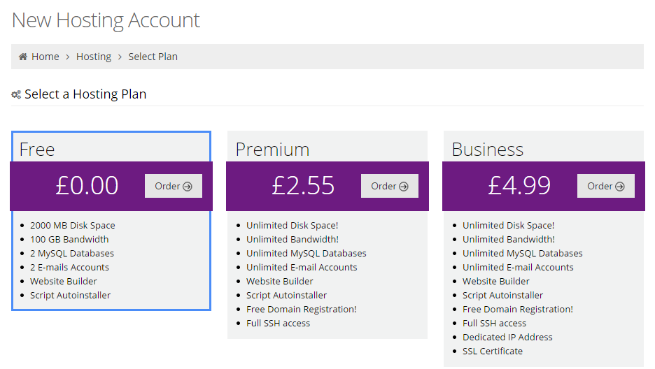This screenshot has height=369, width=655.
Task: Click 'Free Domain Registration!' in Premium plan
Action: point(301,310)
